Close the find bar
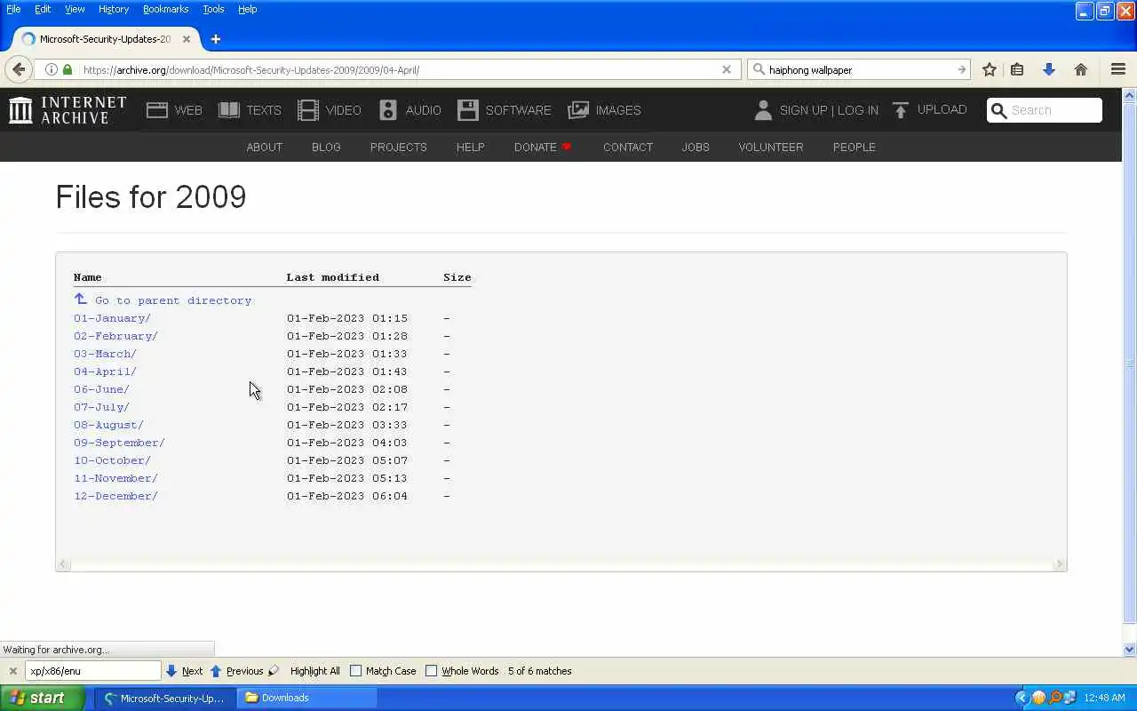Screen dimensions: 1137x711 tap(12, 671)
